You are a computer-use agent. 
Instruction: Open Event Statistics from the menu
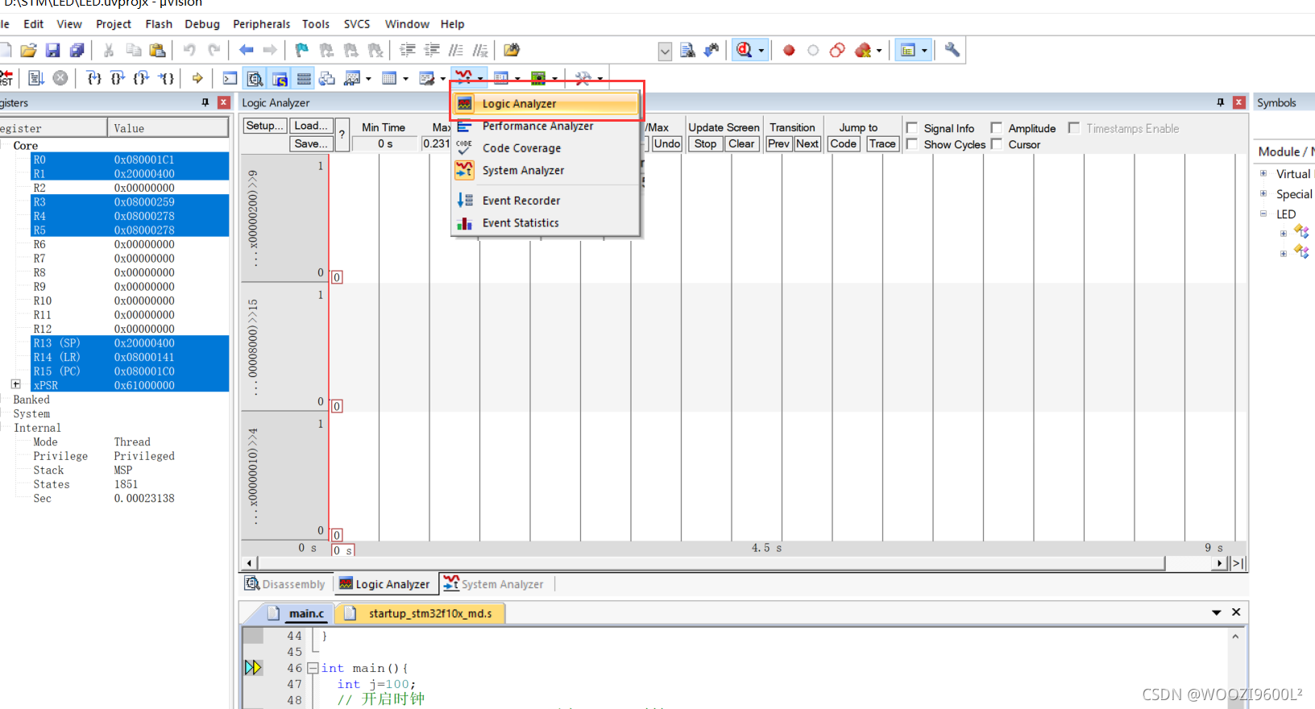pos(546,223)
